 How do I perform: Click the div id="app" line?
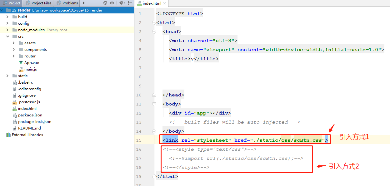tap(200, 113)
